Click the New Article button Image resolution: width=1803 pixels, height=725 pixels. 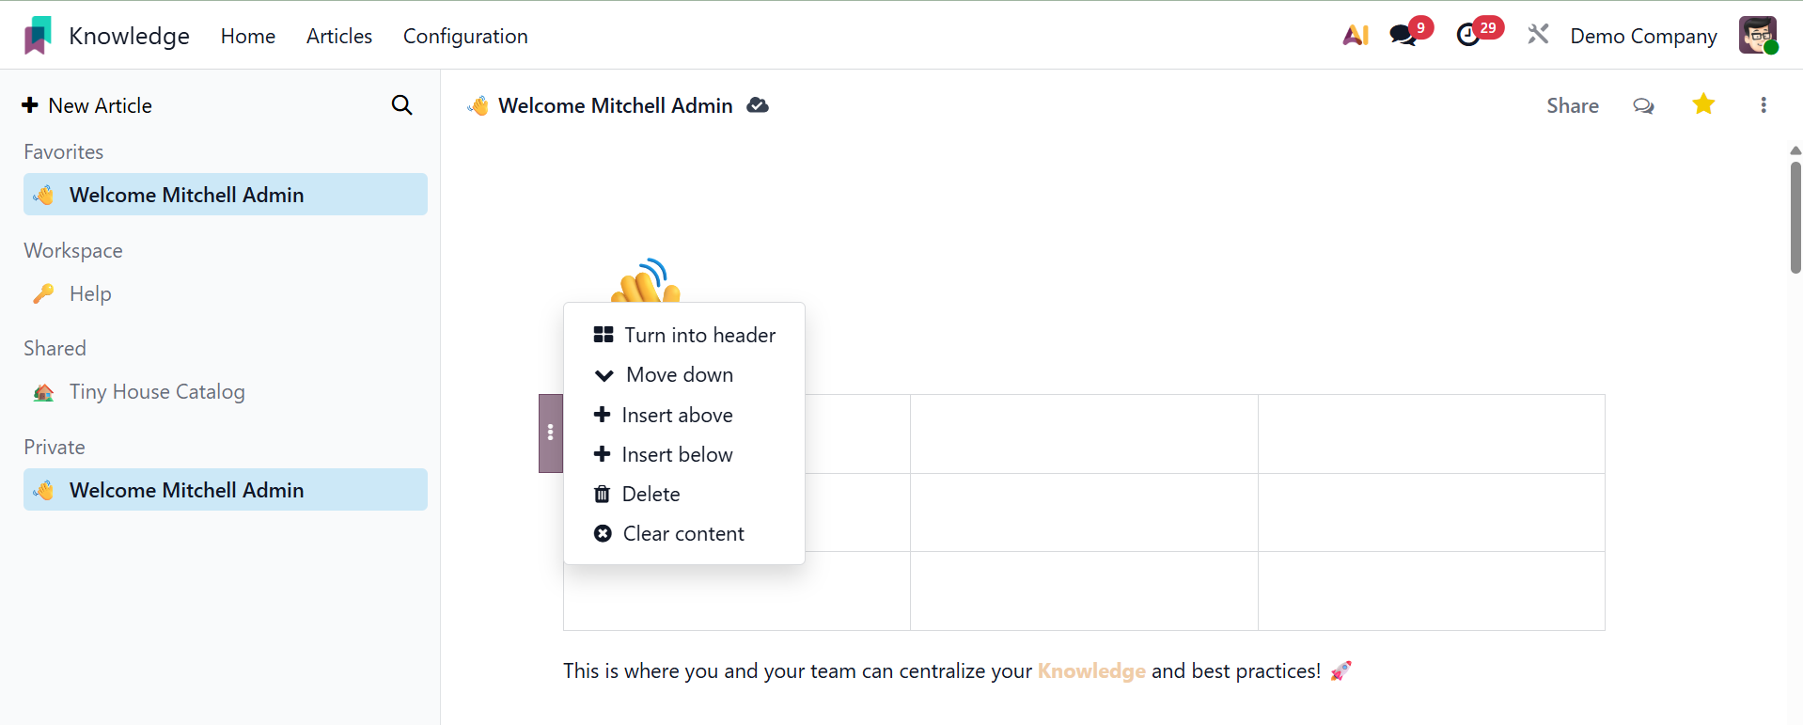click(x=87, y=105)
